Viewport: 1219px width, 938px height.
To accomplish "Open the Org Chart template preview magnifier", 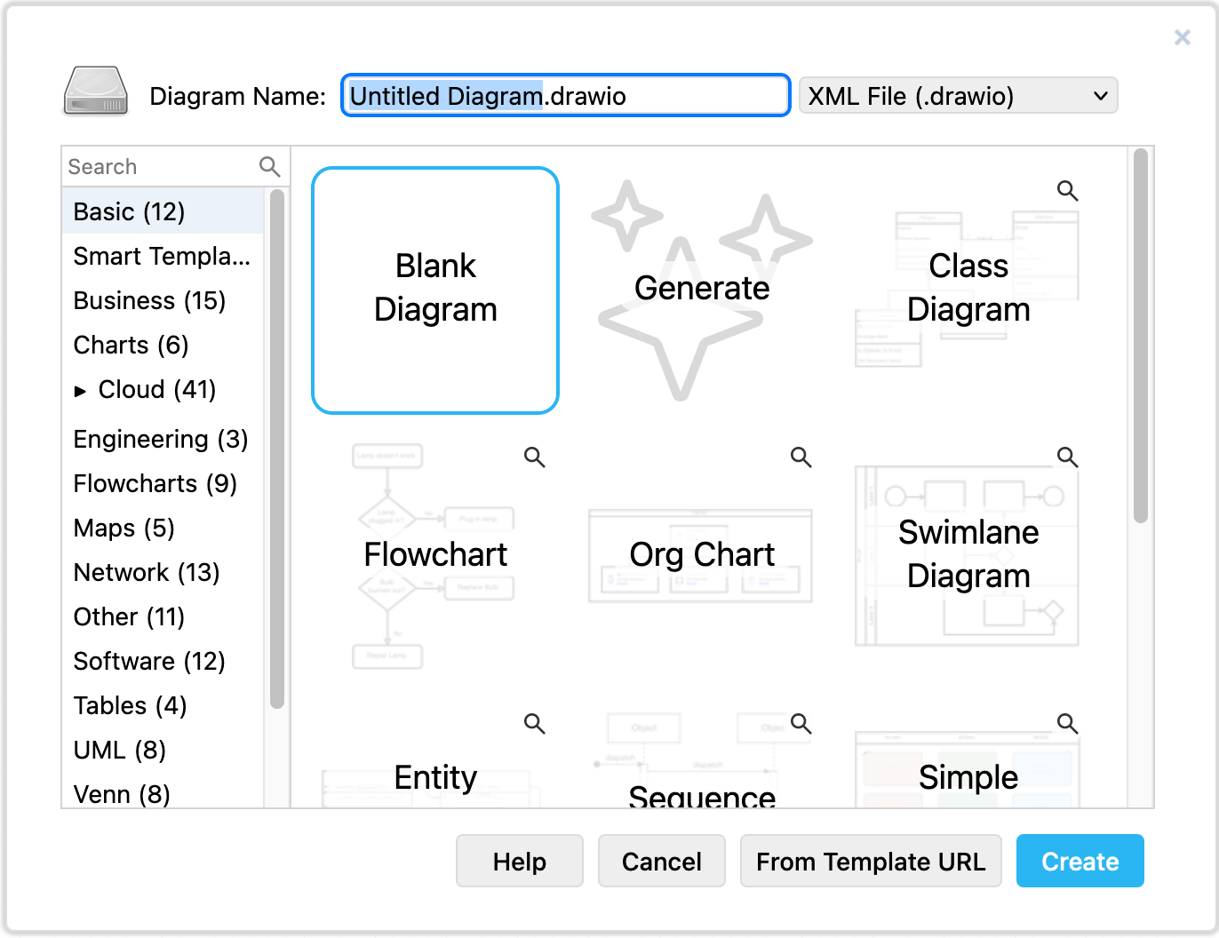I will [x=801, y=457].
